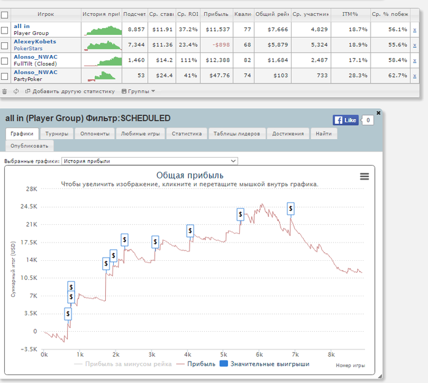Sort by the Подсчет column header

(135, 14)
